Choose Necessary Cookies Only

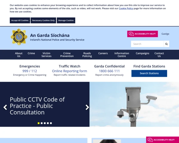(x=43, y=21)
